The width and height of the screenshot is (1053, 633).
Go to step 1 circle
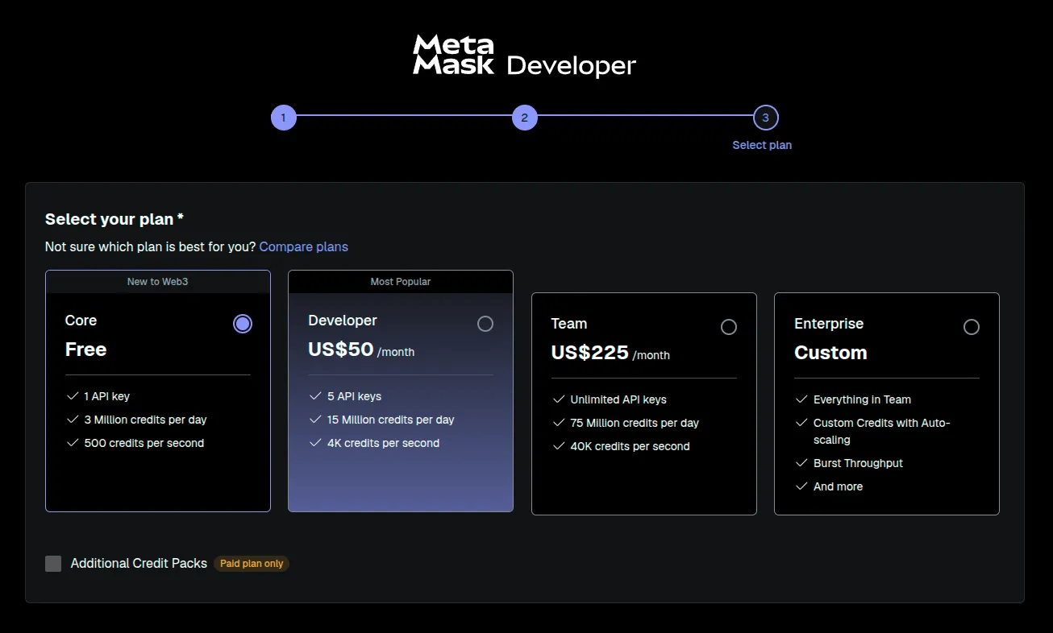(x=284, y=118)
